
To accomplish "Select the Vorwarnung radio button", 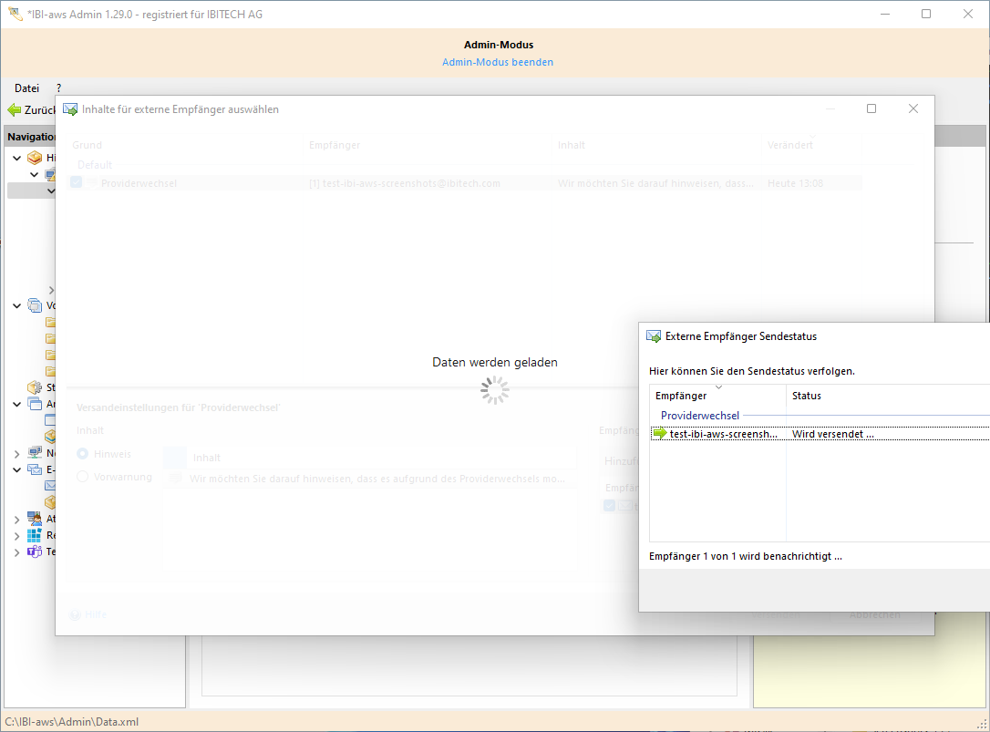I will tap(83, 477).
